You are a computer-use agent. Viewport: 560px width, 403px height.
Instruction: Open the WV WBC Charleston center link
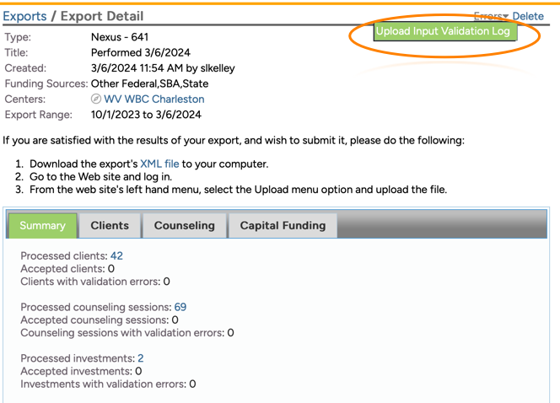point(153,99)
